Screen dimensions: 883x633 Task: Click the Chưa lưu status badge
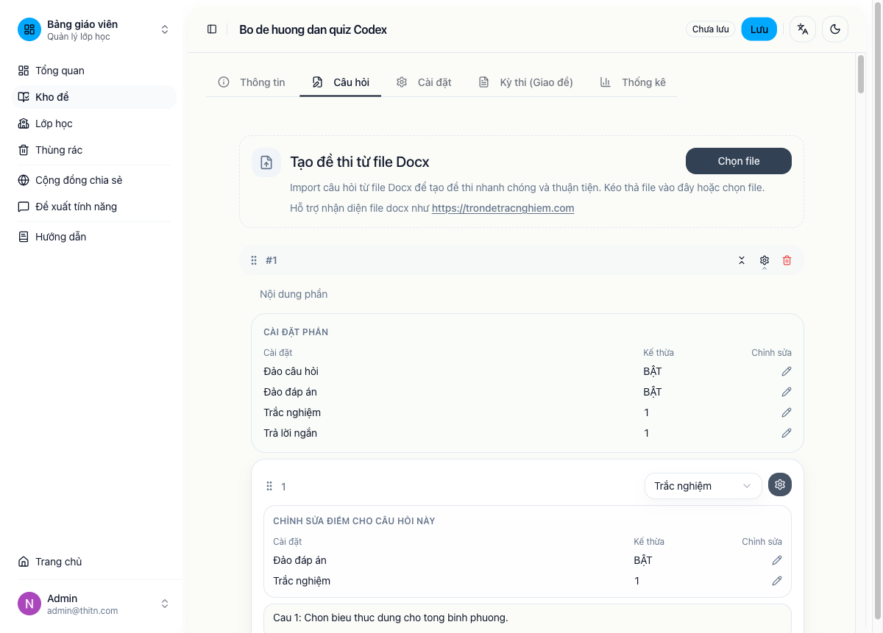[711, 29]
